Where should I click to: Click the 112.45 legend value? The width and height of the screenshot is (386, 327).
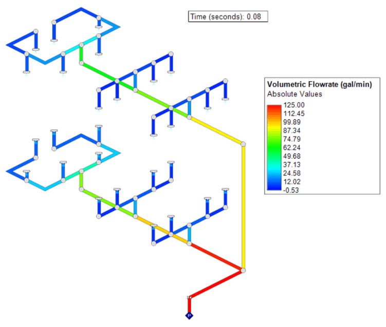(294, 113)
